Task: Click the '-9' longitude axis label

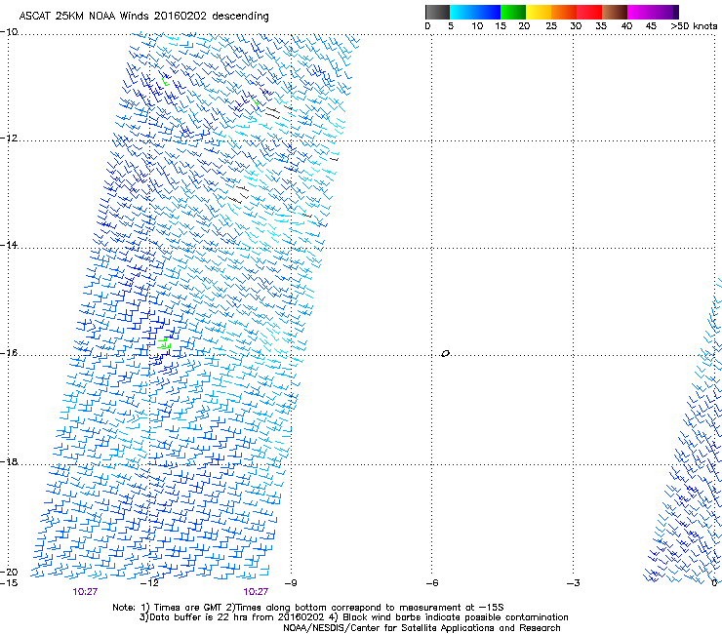Action: pos(291,583)
